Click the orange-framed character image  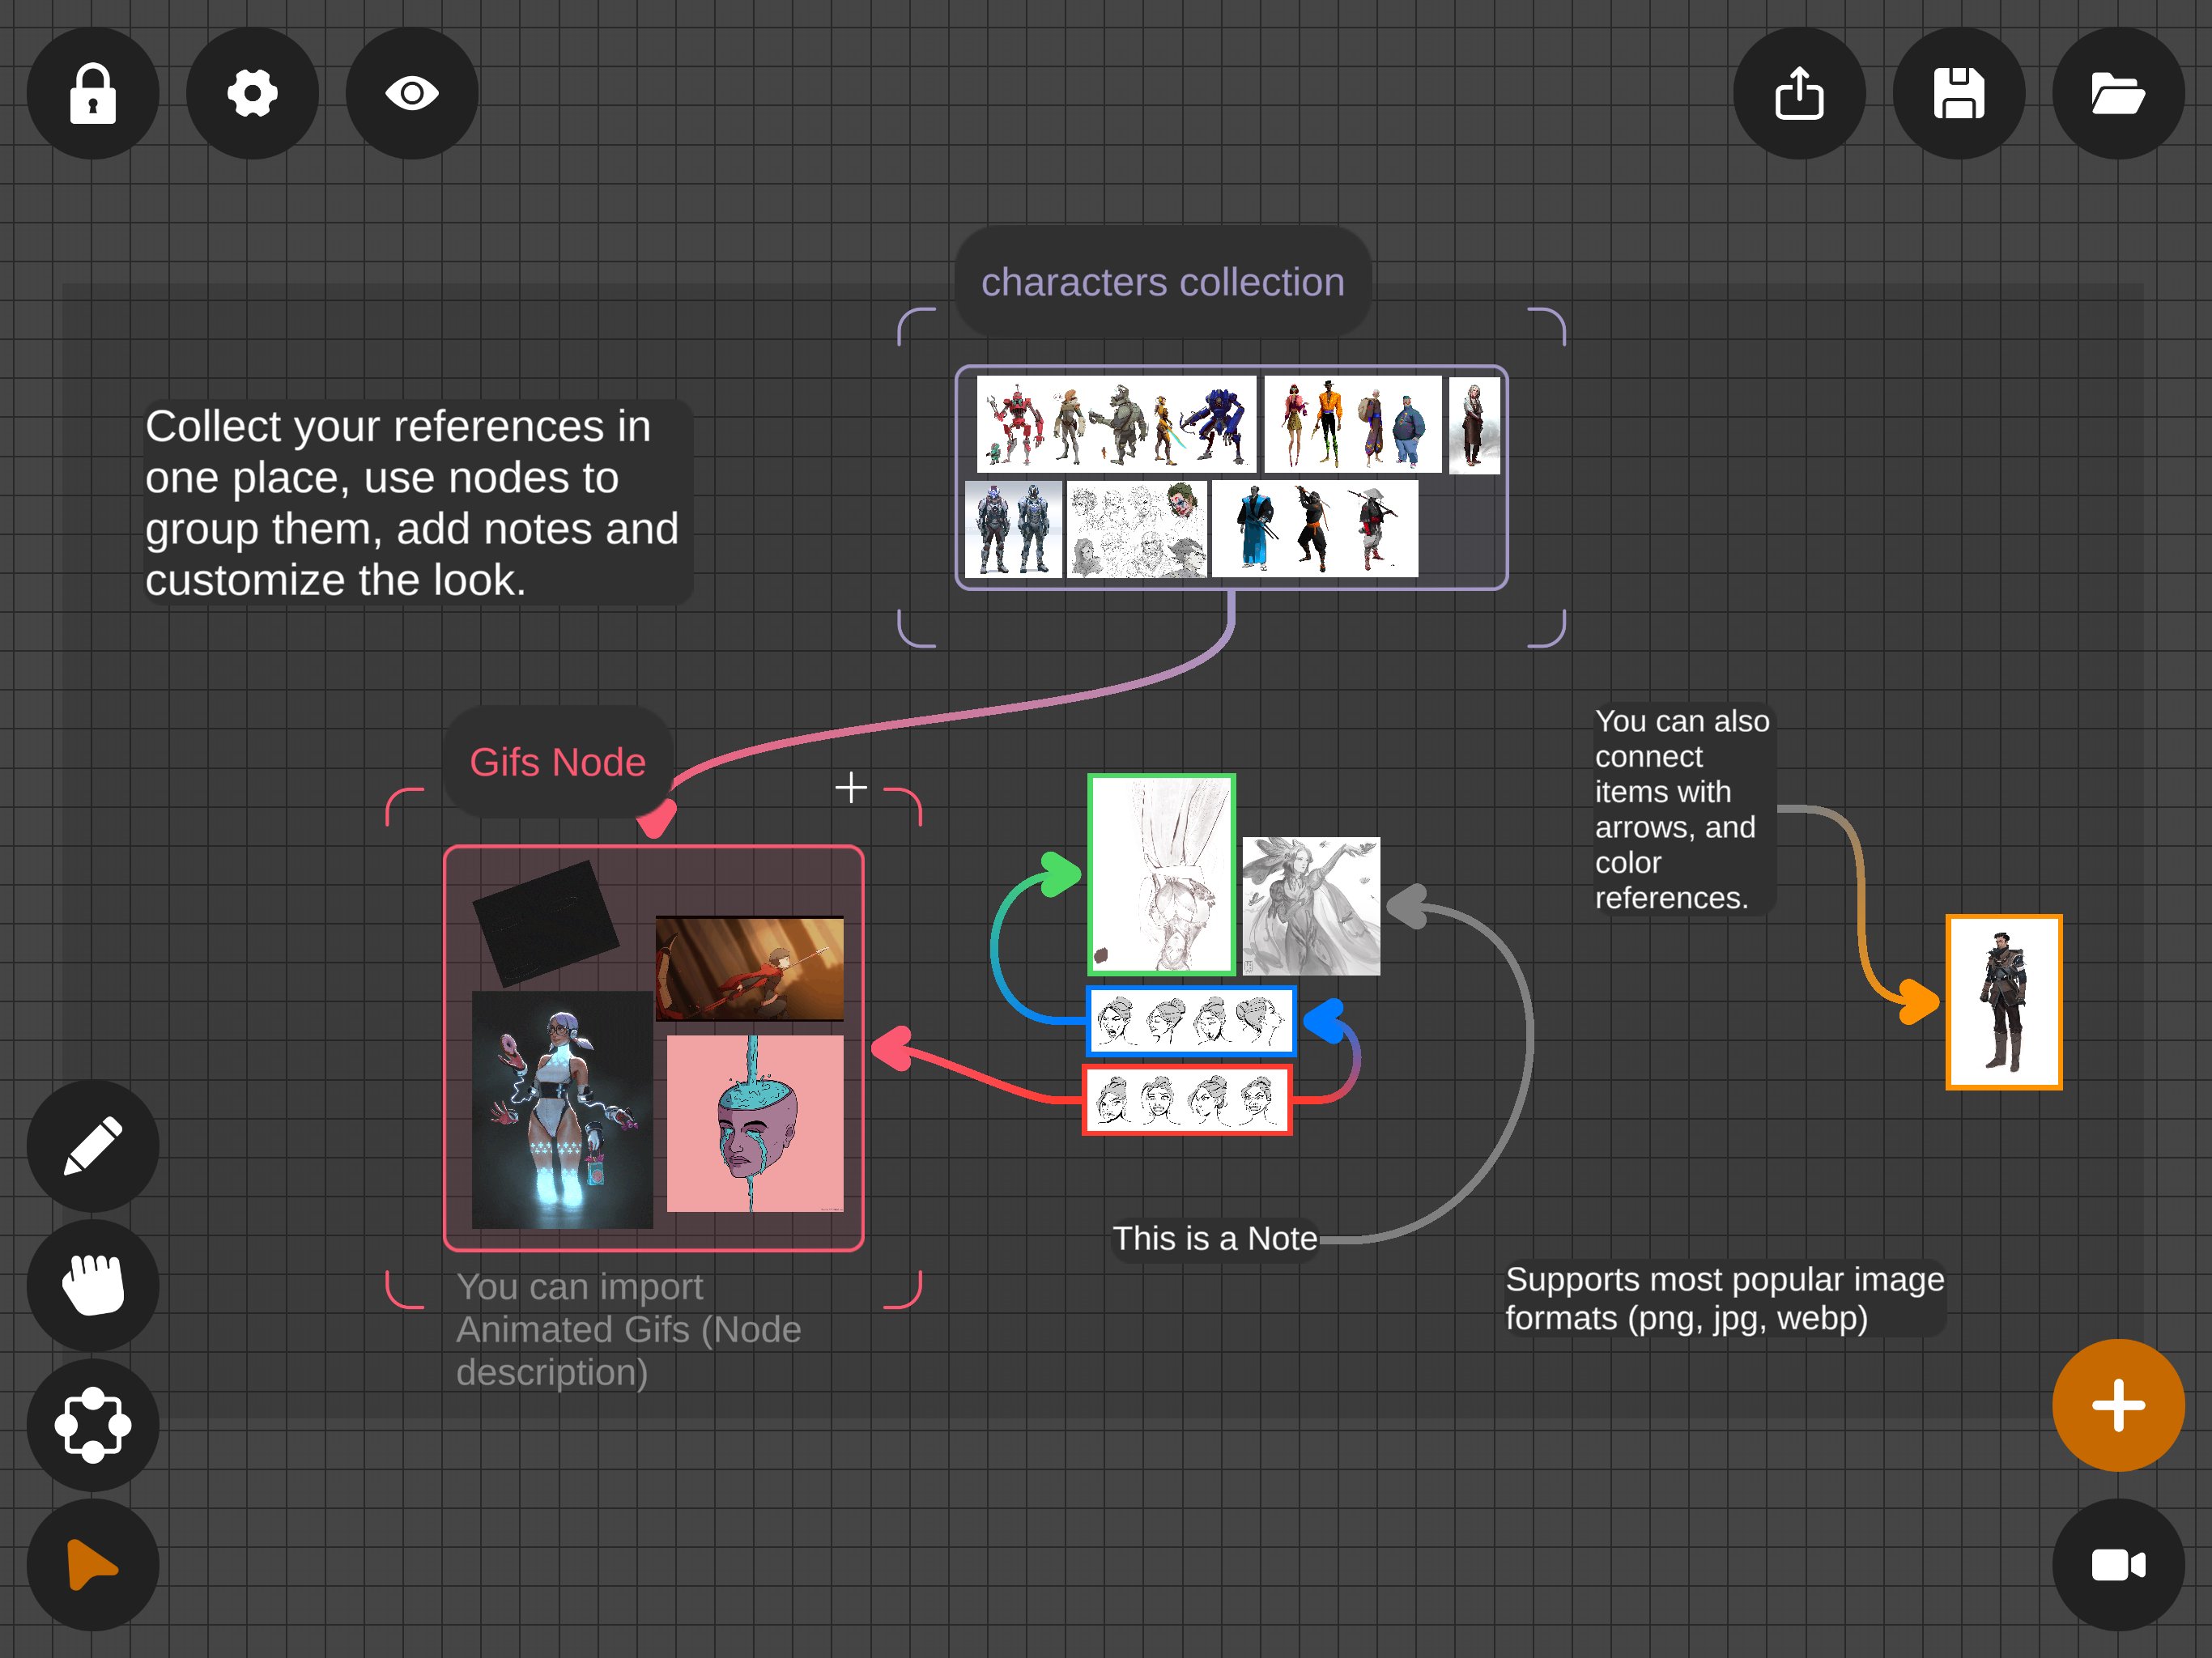click(2003, 1002)
